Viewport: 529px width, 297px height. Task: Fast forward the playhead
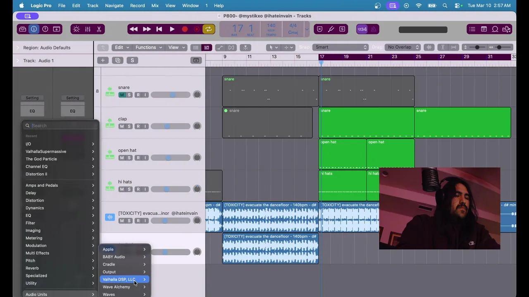click(x=147, y=29)
